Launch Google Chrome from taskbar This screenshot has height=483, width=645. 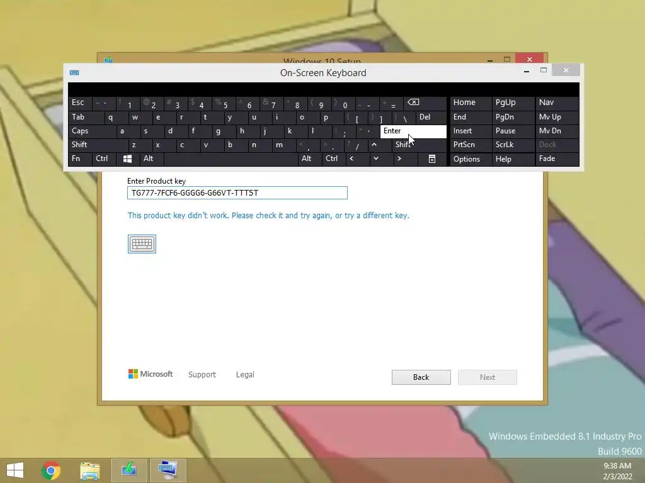(51, 470)
